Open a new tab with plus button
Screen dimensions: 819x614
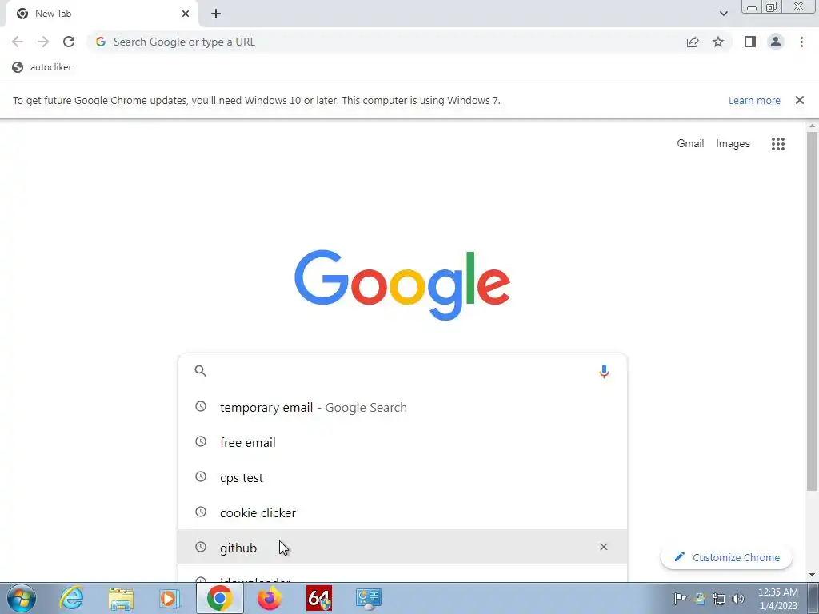tap(216, 14)
